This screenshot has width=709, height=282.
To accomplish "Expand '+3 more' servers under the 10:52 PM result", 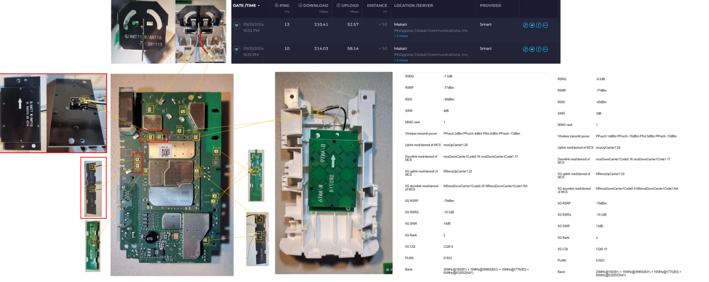I will (400, 36).
